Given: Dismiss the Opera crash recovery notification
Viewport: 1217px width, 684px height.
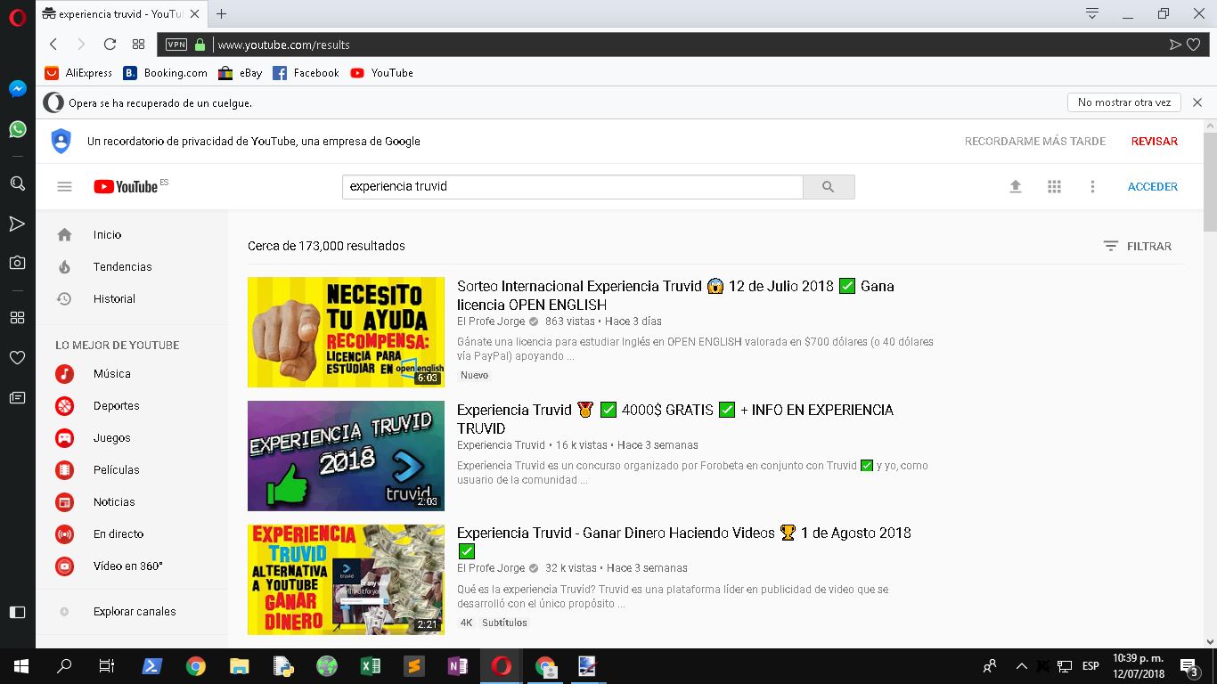Looking at the screenshot, I should point(1198,102).
